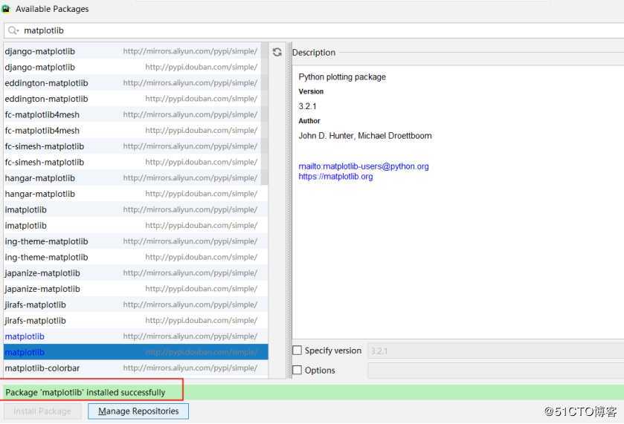Enable the Specify version checkbox

(x=297, y=350)
